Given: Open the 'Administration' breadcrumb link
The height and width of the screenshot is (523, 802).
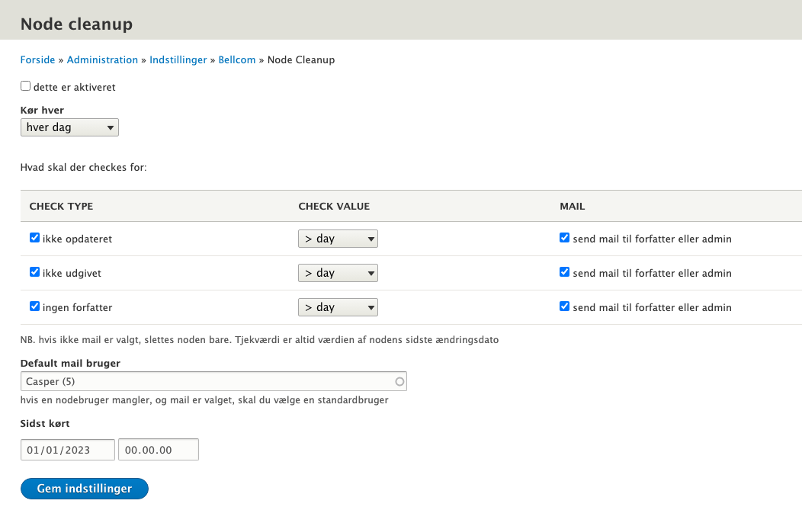Looking at the screenshot, I should coord(102,59).
